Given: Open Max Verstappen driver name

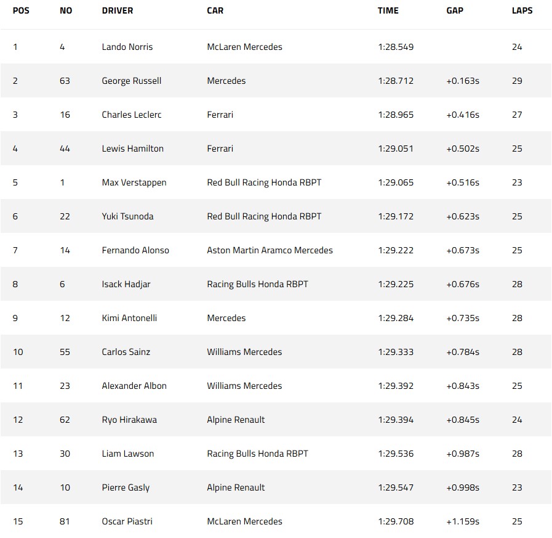Looking at the screenshot, I should [134, 182].
